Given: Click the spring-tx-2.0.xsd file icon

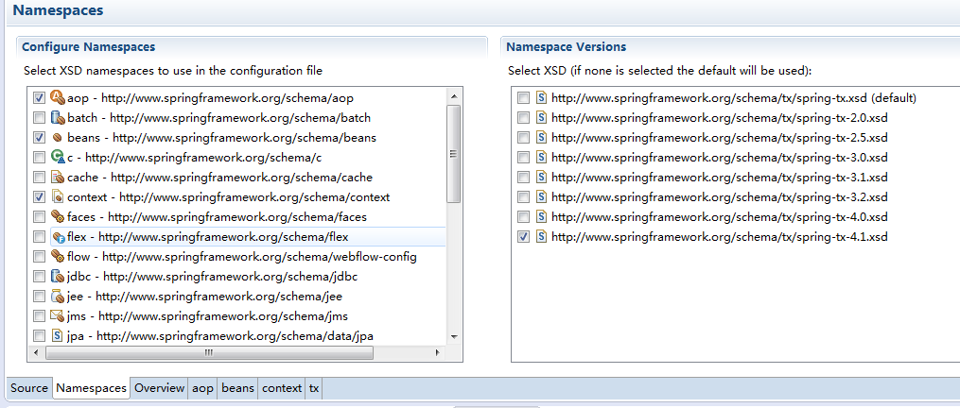Looking at the screenshot, I should pos(541,117).
